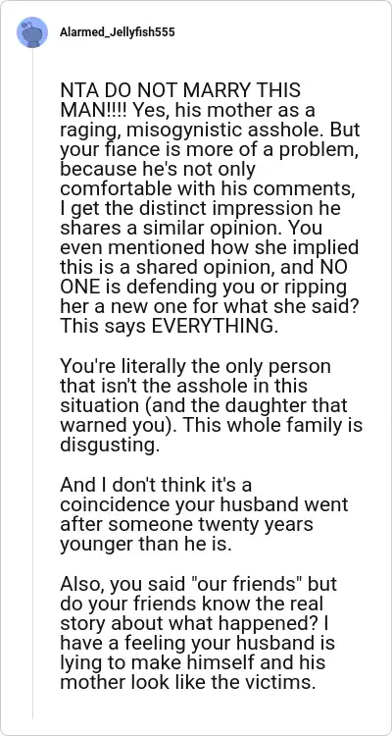Open Alarmed_Jellyfish555's profile via the username
The height and width of the screenshot is (736, 392).
click(x=118, y=32)
